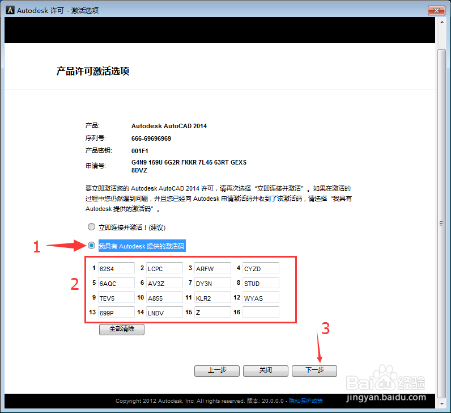
Task: Click activation code field 9 containing TEV5
Action: [116, 297]
